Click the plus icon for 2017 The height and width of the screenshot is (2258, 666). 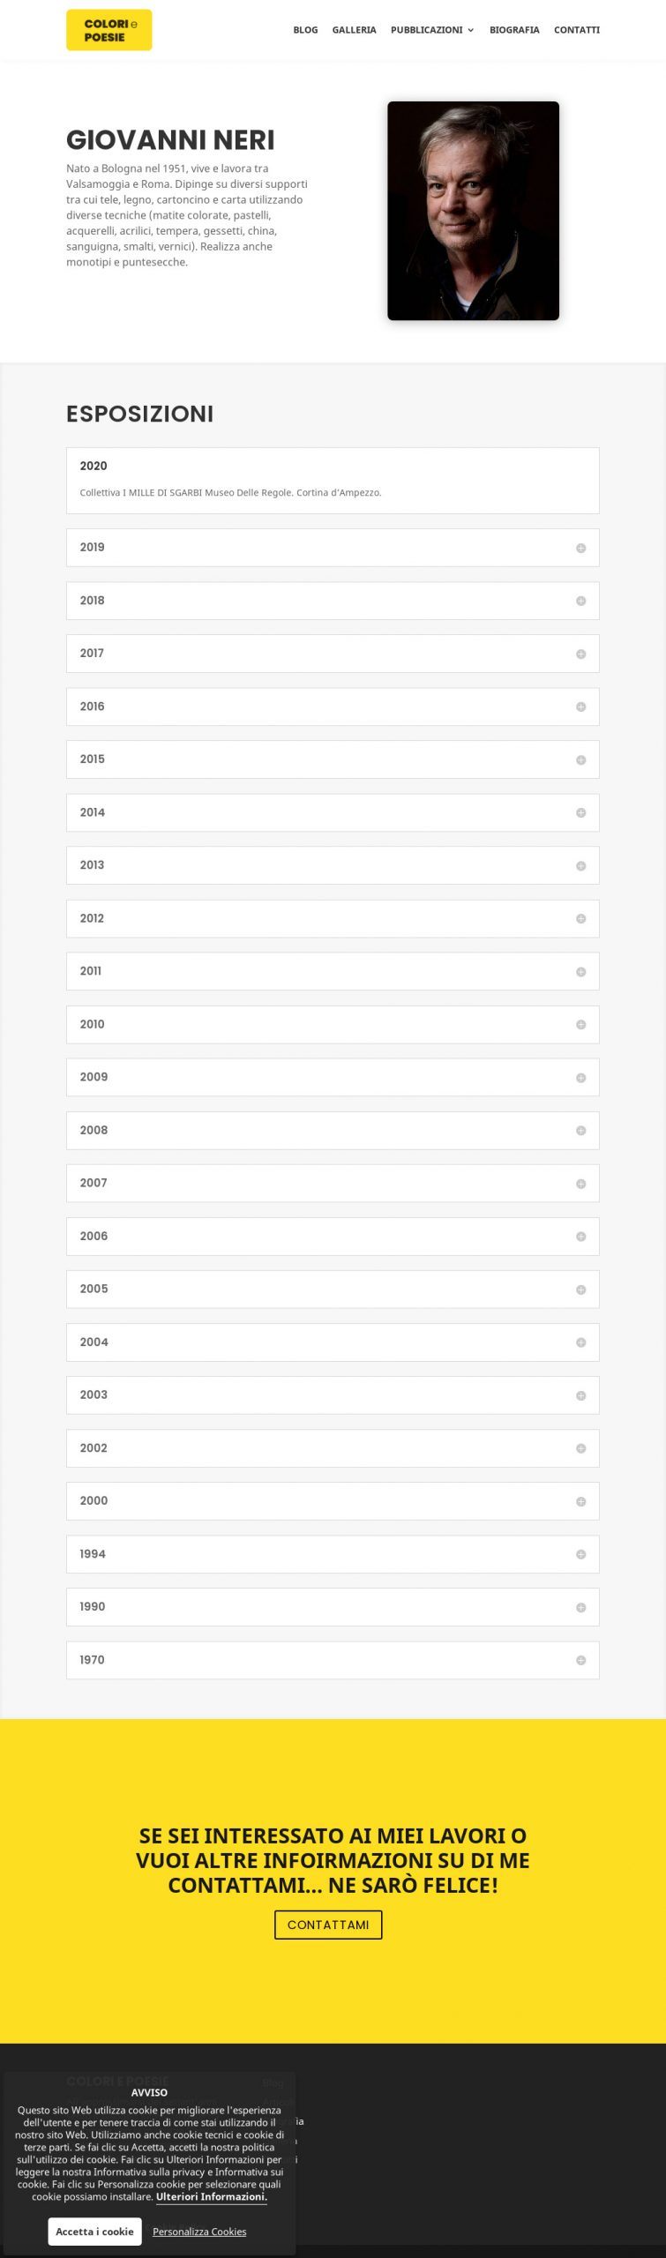(x=580, y=654)
